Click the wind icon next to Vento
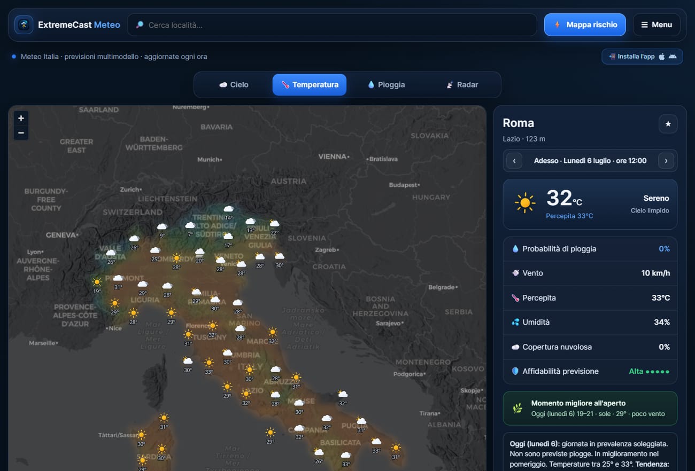Viewport: 695px width, 471px height. 515,273
